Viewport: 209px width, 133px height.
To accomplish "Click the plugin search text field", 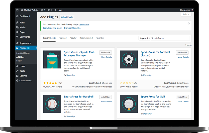I will coord(170,38).
